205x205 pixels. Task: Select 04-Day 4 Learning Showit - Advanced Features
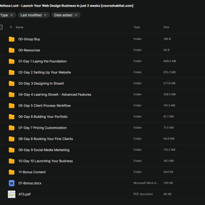[x=55, y=94]
